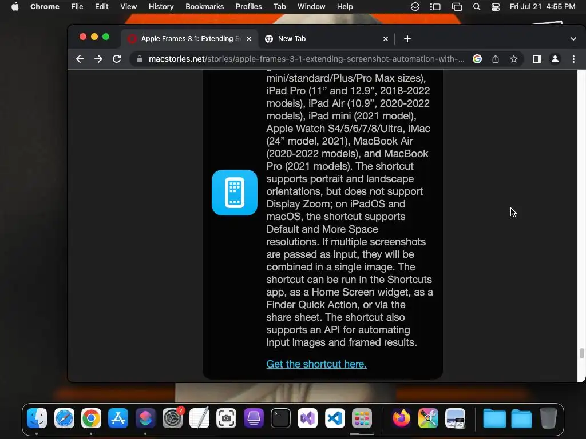
Task: Click the date and time in the menu bar
Action: tap(543, 7)
